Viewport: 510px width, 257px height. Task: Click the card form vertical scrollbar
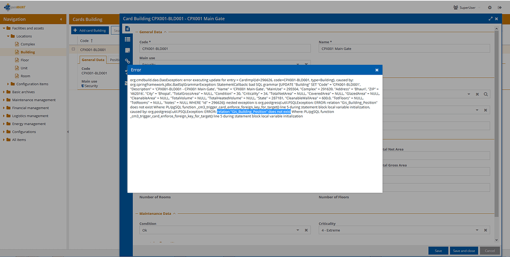pyautogui.click(x=497, y=124)
